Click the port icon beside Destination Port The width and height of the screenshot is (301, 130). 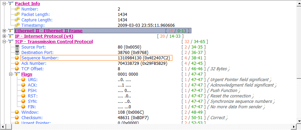[17, 52]
